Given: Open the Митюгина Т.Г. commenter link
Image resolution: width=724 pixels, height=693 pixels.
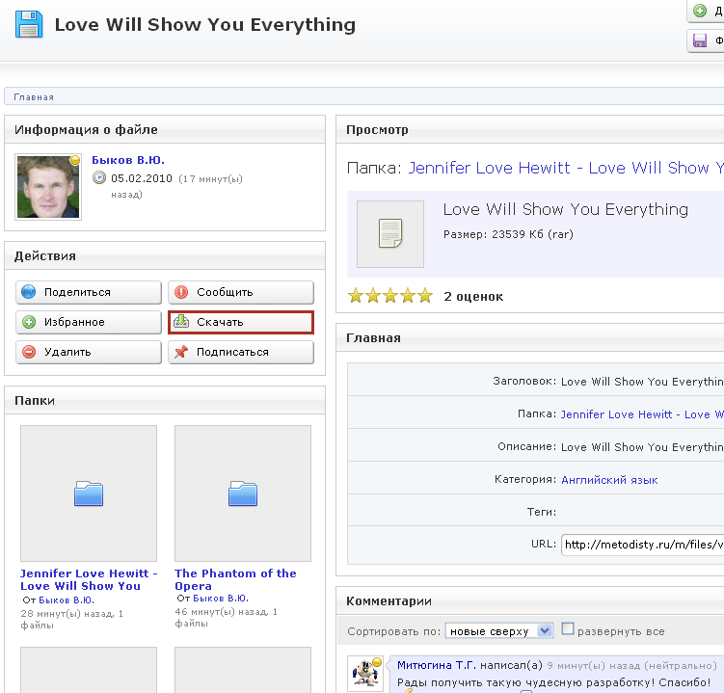Looking at the screenshot, I should pos(437,665).
